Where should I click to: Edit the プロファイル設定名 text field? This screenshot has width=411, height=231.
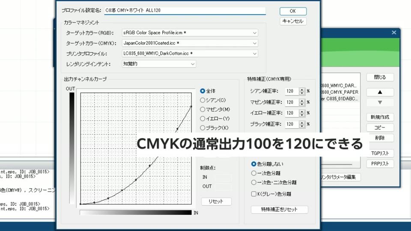point(185,10)
